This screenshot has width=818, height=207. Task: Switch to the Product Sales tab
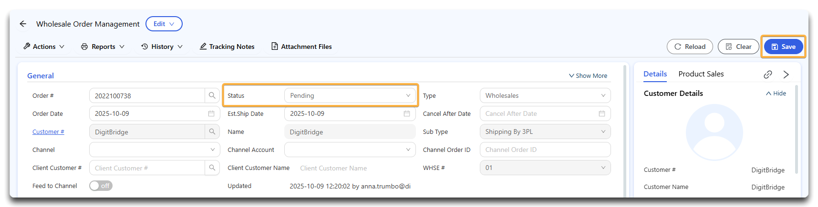click(x=701, y=74)
